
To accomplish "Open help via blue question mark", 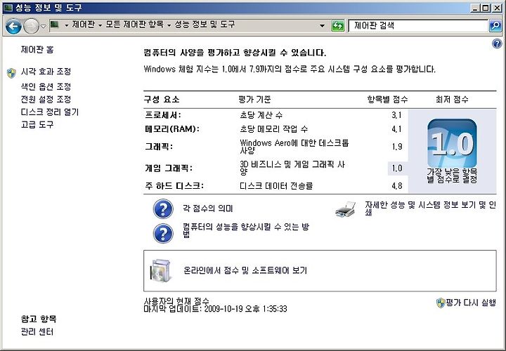I will tap(497, 44).
